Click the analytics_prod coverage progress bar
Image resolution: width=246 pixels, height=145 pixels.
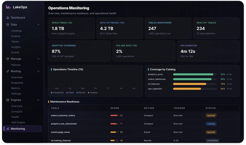point(195,74)
